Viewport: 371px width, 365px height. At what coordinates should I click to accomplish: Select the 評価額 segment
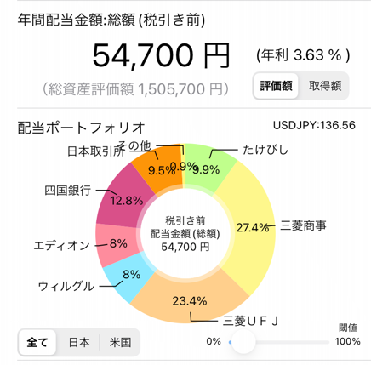coord(276,86)
